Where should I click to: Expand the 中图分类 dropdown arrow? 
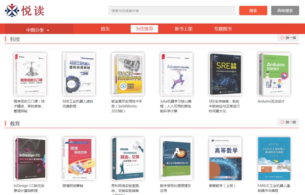coord(48,30)
